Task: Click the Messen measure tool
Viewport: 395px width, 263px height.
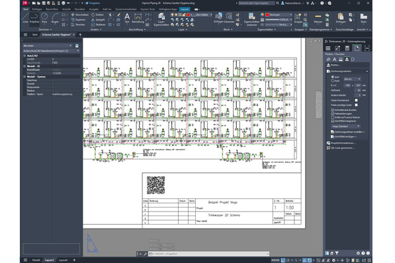Action: click(x=318, y=18)
